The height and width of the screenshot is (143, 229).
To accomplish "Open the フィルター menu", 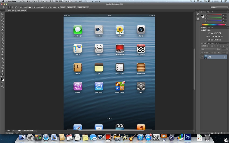I will click(68, 1).
